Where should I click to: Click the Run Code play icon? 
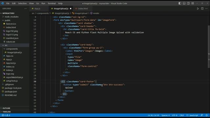198,9
